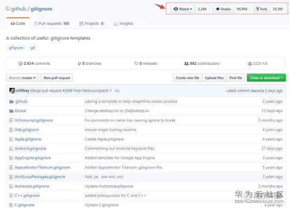View the 882 contributors list
The height and width of the screenshot is (208, 290).
pyautogui.click(x=202, y=63)
